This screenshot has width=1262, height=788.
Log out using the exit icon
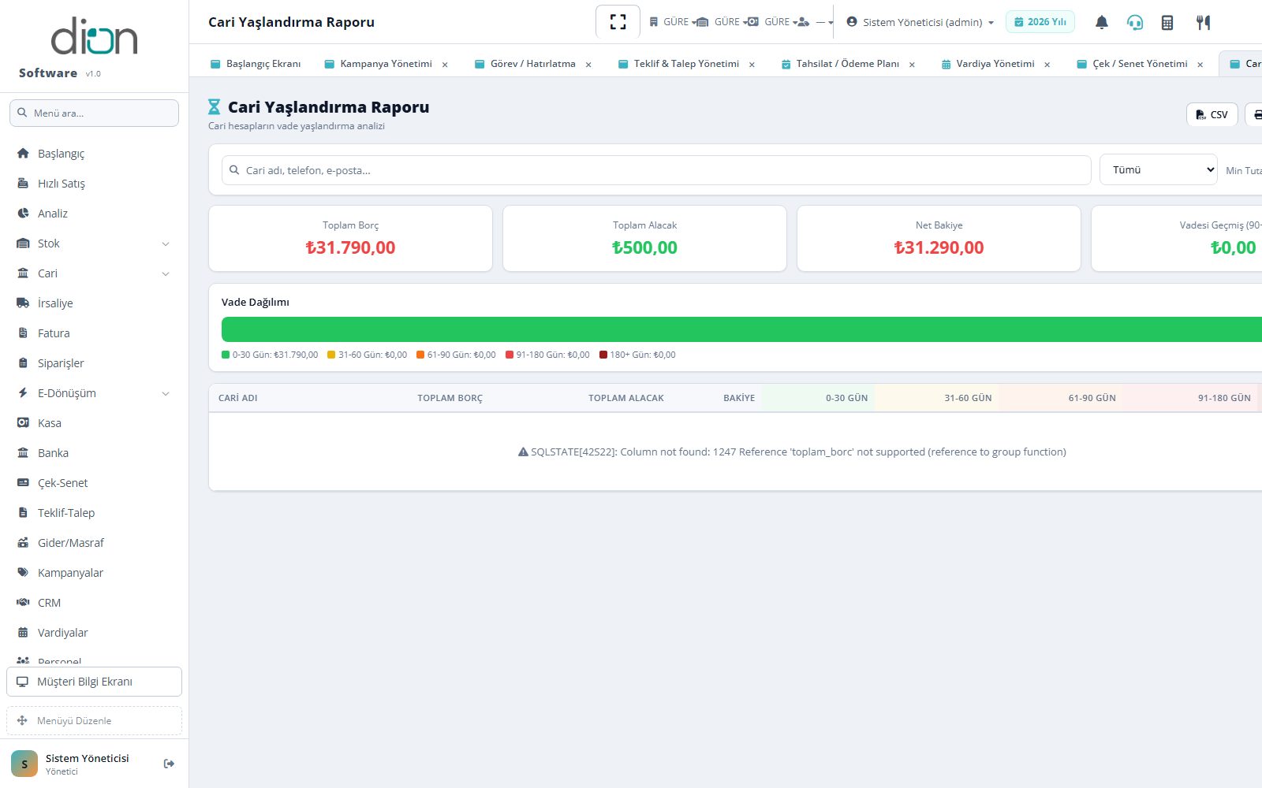pos(169,764)
